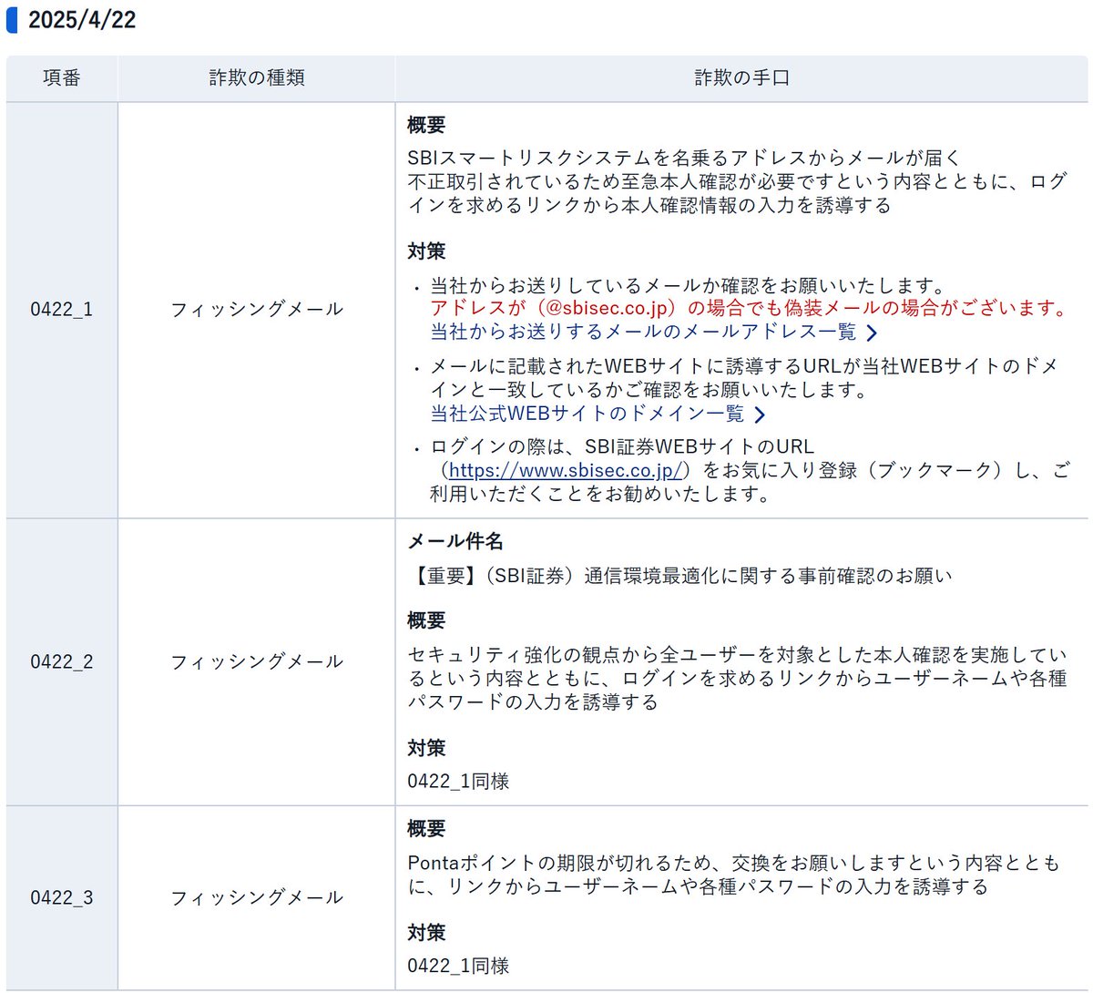
Task: Click the 項番 column header
Action: (61, 77)
